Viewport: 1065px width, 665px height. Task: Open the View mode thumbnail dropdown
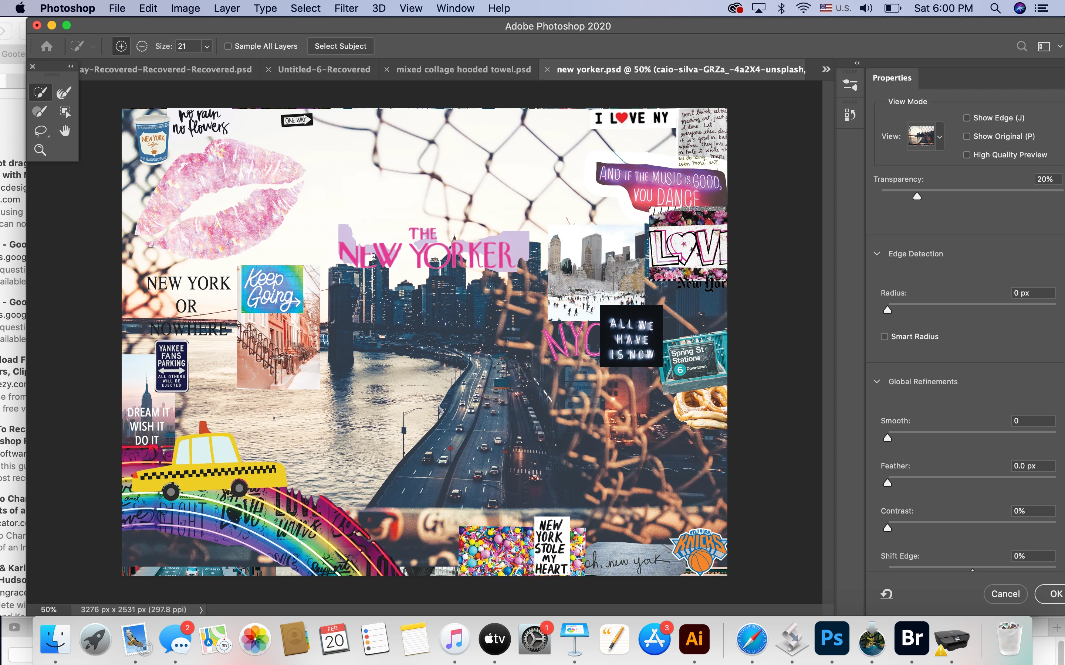[x=940, y=137]
